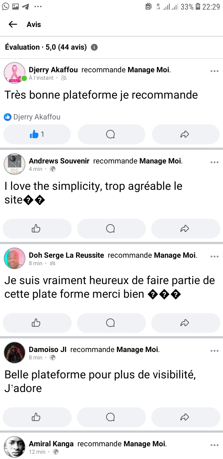Open options menu for Amiral Kanga's review
Screen dimensions: 223x459
coord(214,445)
